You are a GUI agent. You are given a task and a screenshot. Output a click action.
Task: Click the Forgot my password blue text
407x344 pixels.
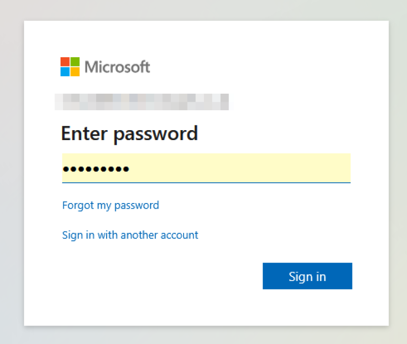tap(110, 205)
